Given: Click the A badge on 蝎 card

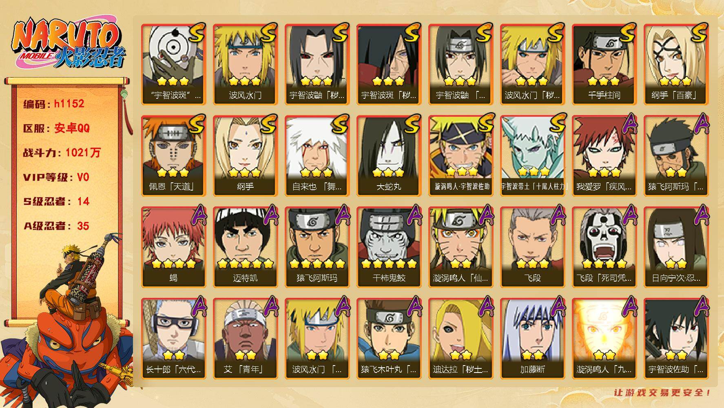Looking at the screenshot, I should point(197,216).
